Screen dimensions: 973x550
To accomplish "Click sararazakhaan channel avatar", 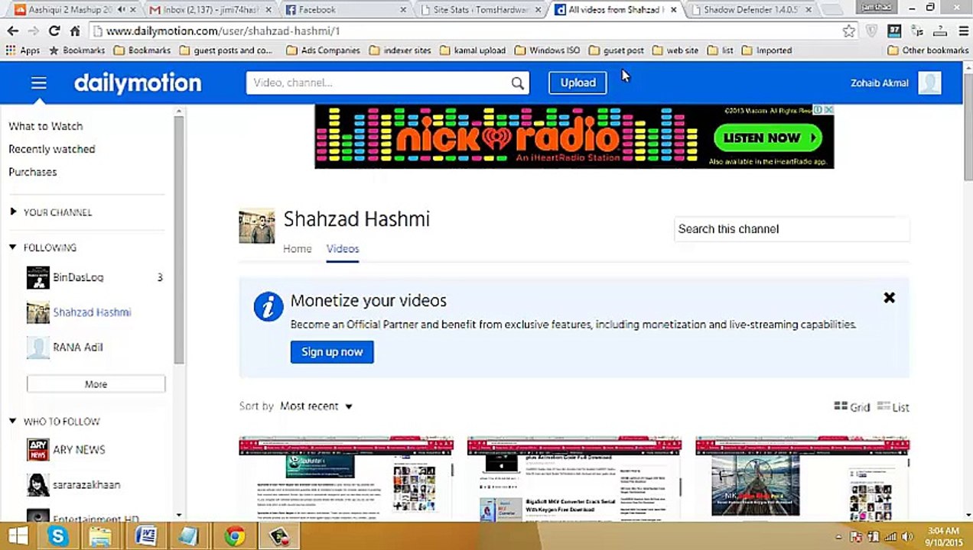I will click(37, 484).
